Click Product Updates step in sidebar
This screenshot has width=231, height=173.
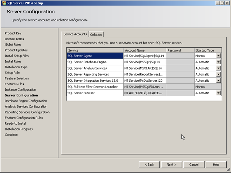point(16,50)
